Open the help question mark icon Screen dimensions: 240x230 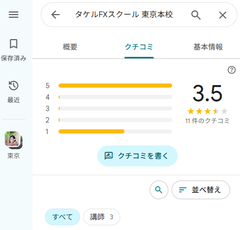click(232, 70)
